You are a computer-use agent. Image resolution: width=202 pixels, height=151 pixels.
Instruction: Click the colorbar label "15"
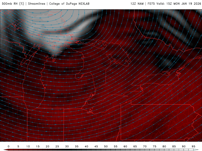38,146
